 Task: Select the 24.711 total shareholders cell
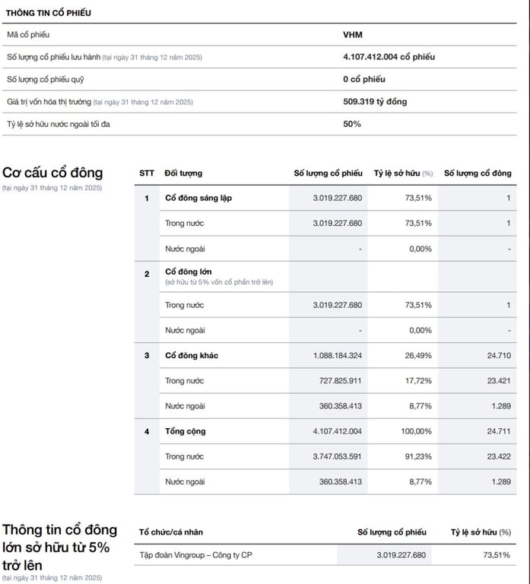coord(497,431)
